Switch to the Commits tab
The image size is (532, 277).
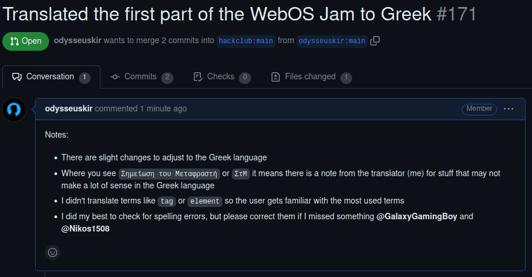[x=140, y=77]
